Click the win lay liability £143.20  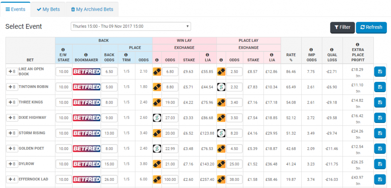click(207, 164)
